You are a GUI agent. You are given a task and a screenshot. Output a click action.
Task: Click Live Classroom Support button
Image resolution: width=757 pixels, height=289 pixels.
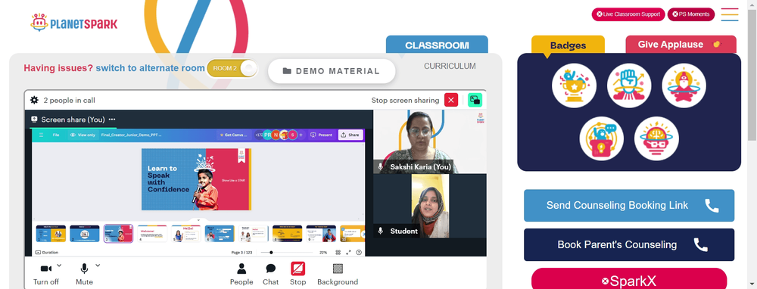pyautogui.click(x=628, y=14)
